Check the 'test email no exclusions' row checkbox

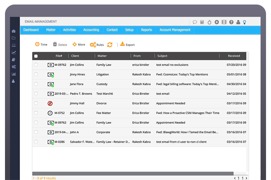click(x=36, y=65)
